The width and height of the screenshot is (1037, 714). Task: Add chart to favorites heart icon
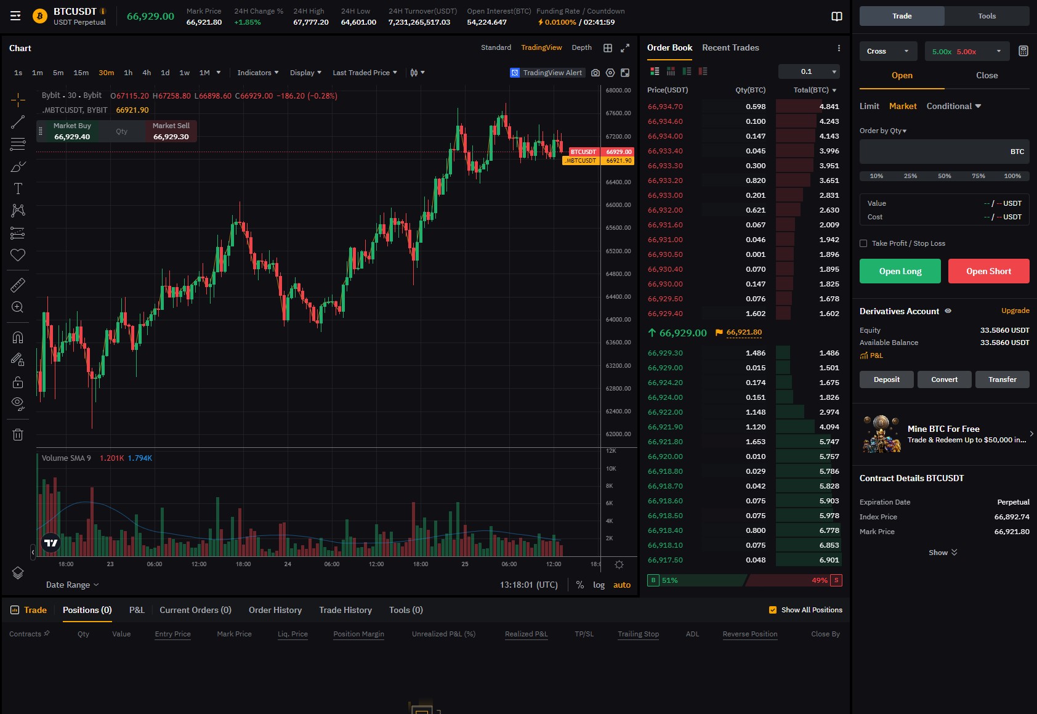18,255
